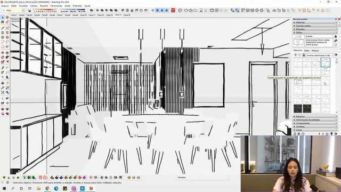Choose the Push/Pull tool

pos(7,53)
